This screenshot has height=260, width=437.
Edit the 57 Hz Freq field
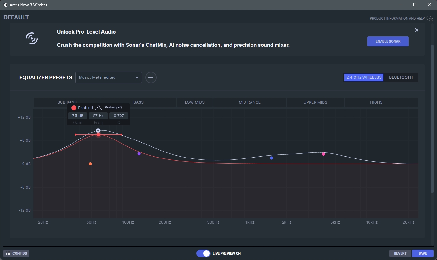[98, 116]
